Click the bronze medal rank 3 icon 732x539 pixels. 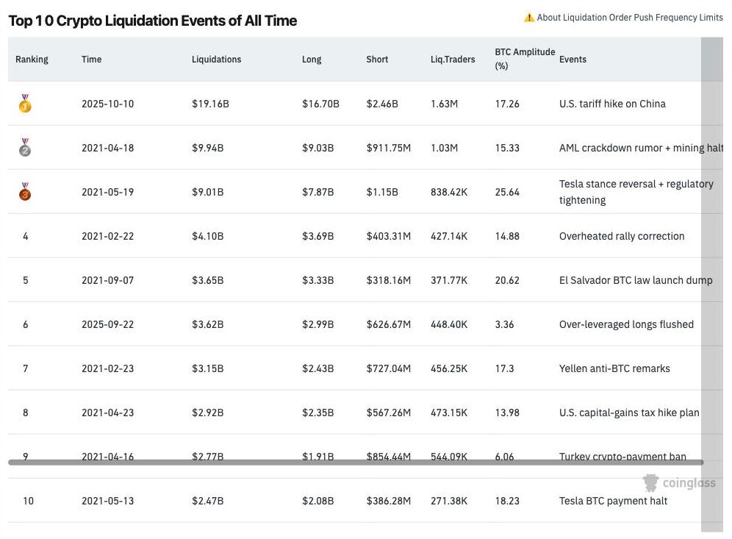coord(25,192)
